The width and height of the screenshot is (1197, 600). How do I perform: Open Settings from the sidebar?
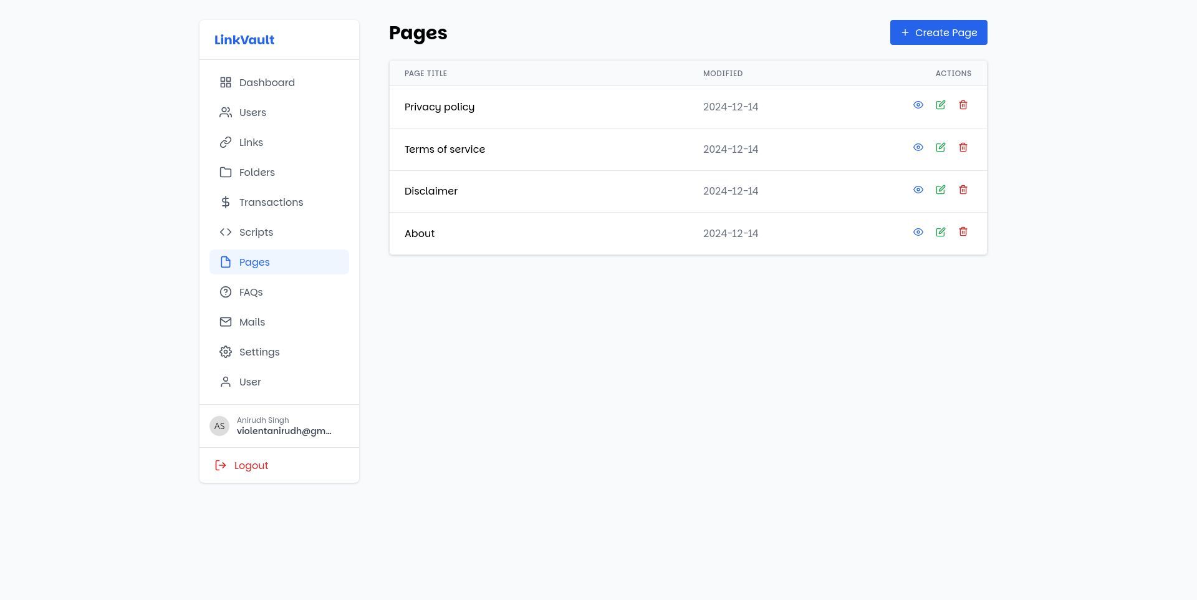pos(259,352)
